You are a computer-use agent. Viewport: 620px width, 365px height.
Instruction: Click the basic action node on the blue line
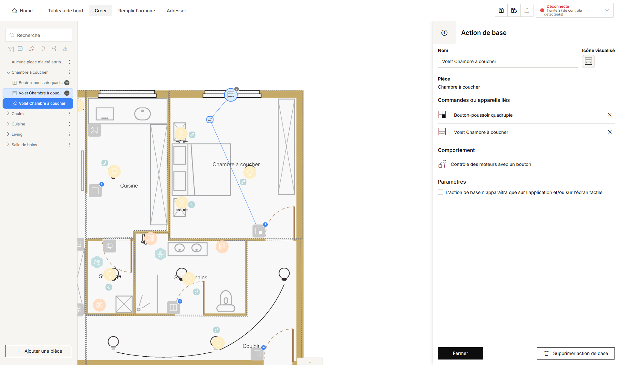point(210,120)
